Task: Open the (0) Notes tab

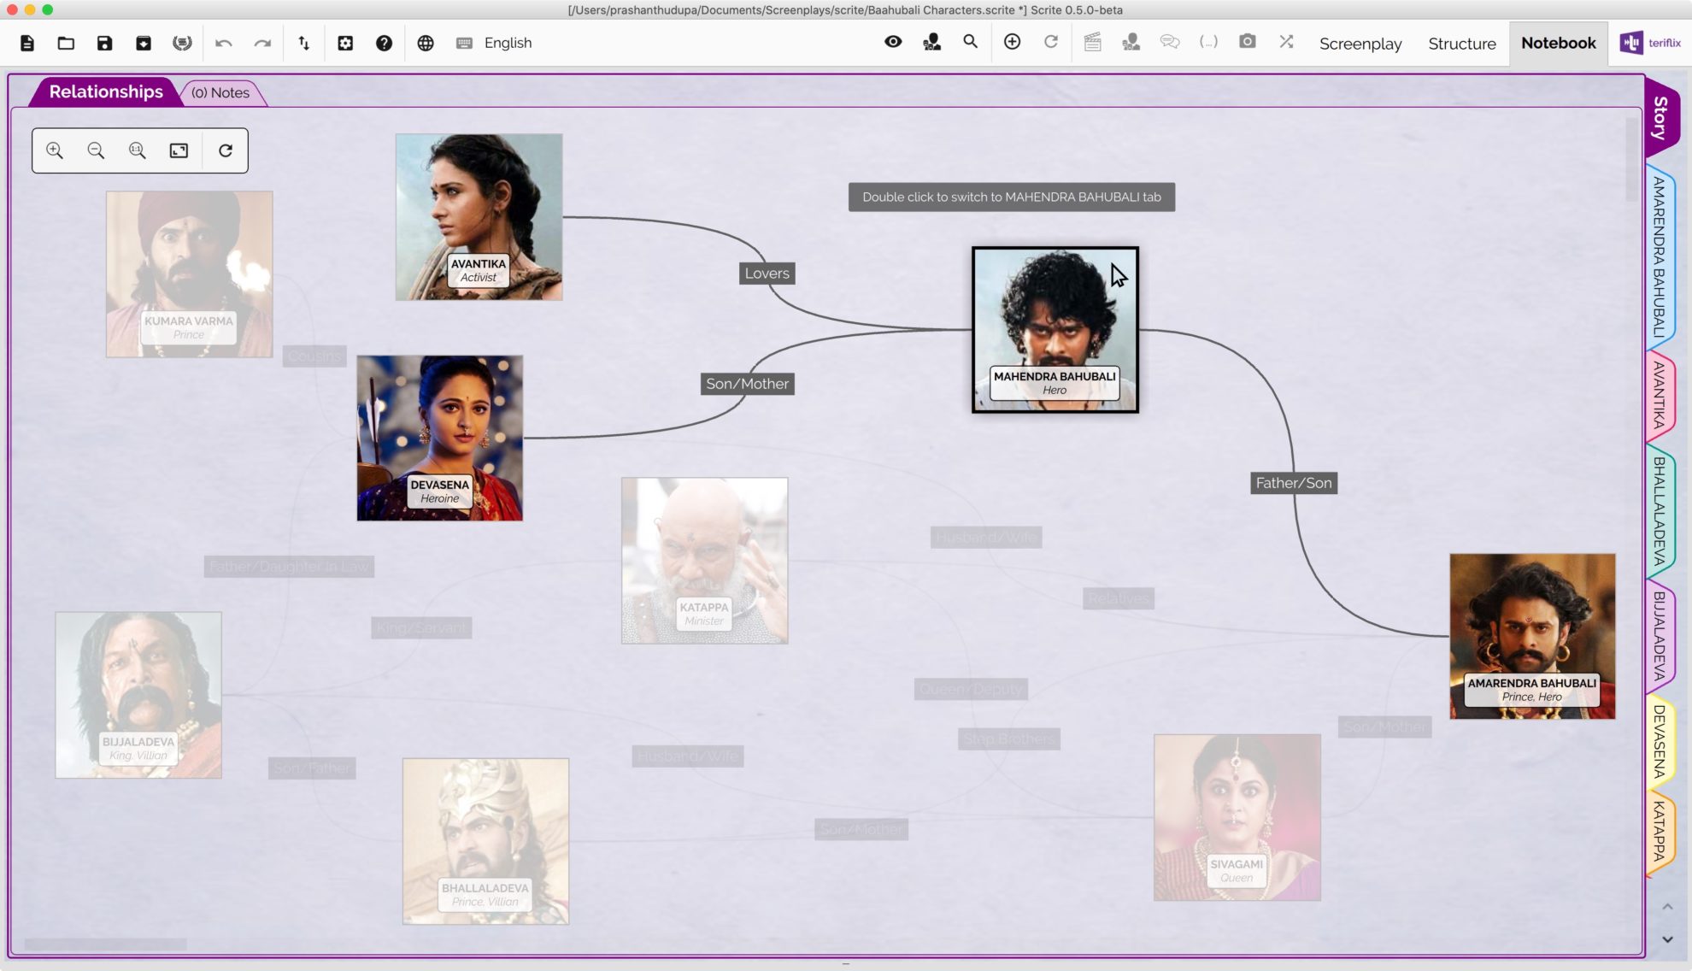Action: [220, 92]
